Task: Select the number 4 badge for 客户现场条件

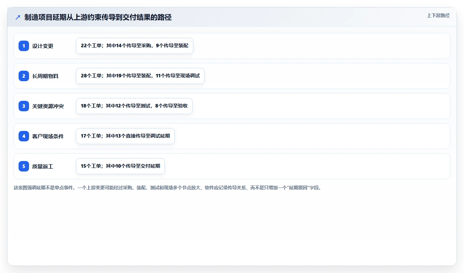Action: click(x=24, y=136)
